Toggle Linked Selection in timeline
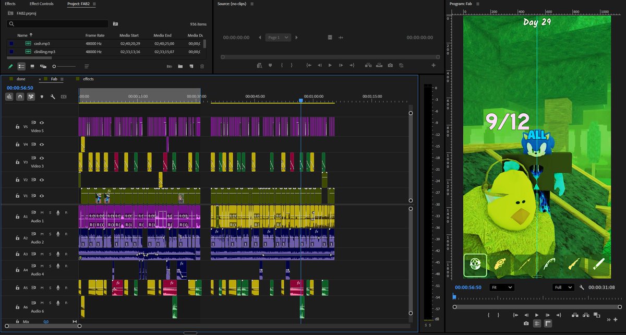This screenshot has height=335, width=626. 31,97
